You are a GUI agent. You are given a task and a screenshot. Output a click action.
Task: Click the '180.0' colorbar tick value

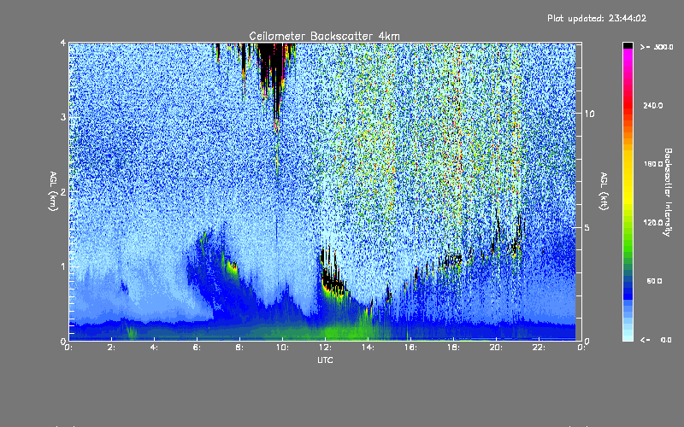(653, 164)
